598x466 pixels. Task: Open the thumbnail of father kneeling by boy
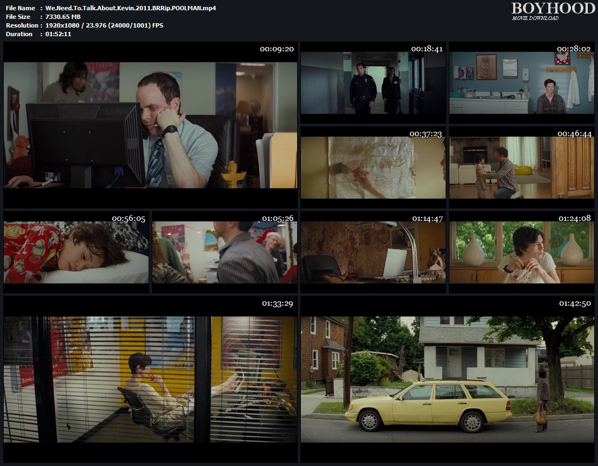(521, 167)
